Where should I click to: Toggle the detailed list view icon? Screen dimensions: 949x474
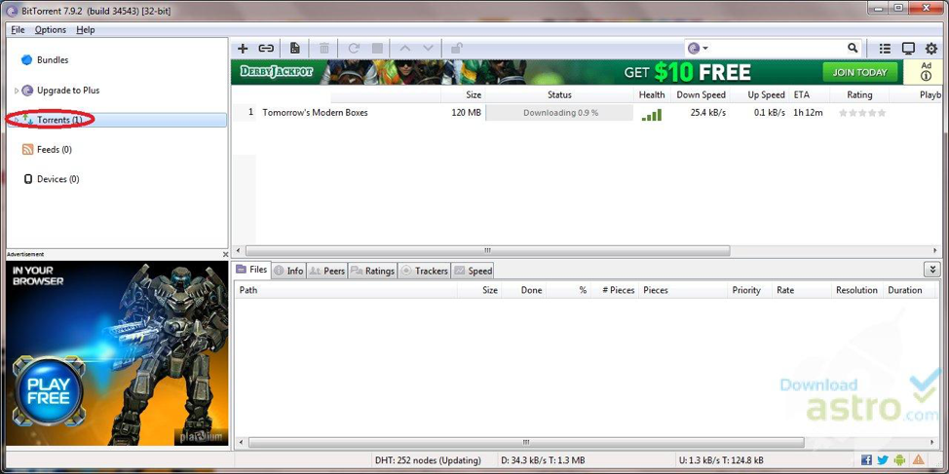885,49
